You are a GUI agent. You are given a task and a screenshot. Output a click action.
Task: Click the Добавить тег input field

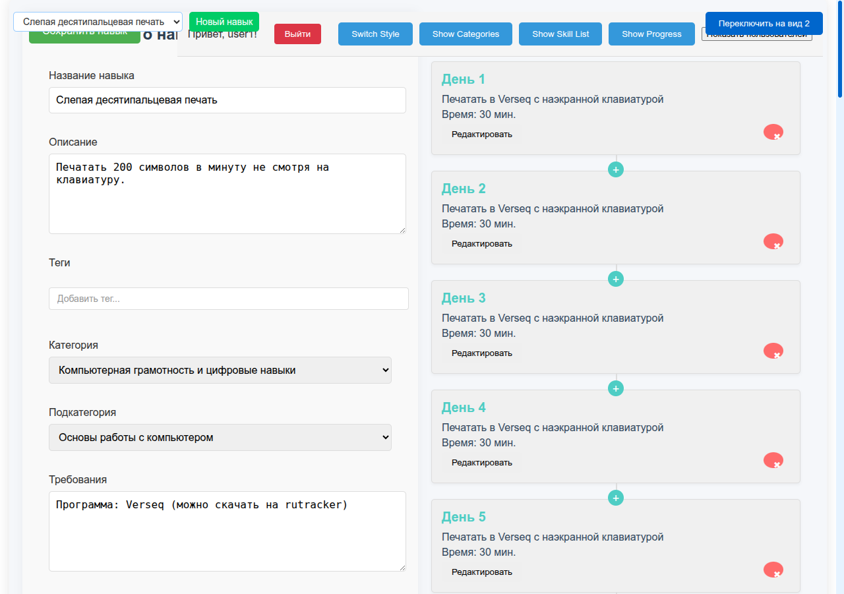[228, 299]
